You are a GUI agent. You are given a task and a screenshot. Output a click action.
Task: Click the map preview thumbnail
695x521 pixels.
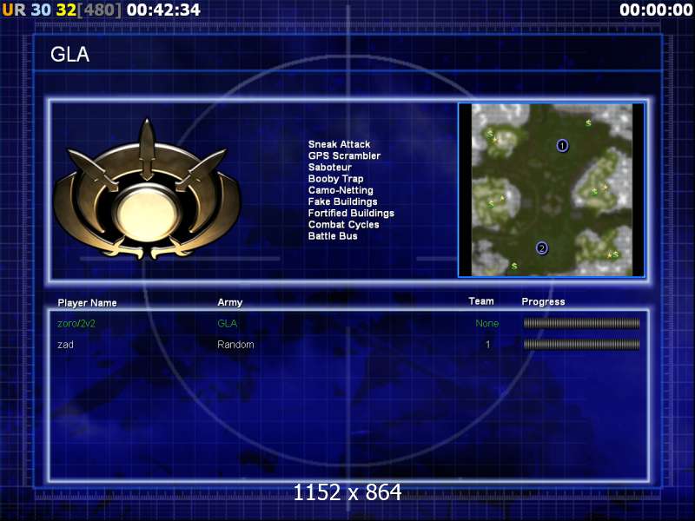(552, 190)
